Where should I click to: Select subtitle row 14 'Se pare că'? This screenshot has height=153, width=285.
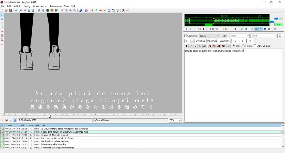tap(63, 135)
